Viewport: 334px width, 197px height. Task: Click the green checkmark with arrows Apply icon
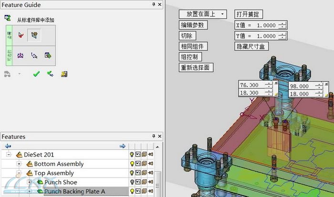tap(50, 74)
